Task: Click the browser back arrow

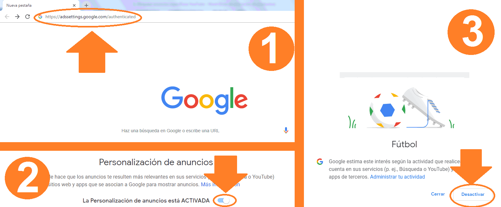Action: [x=7, y=17]
